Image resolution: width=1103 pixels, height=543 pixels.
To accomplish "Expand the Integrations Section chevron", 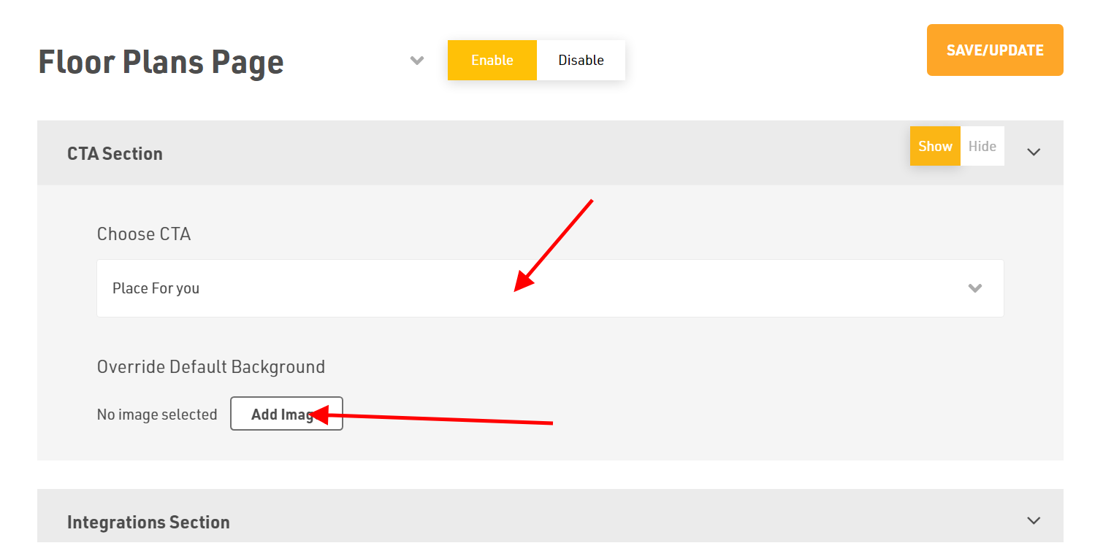I will pos(1033,521).
